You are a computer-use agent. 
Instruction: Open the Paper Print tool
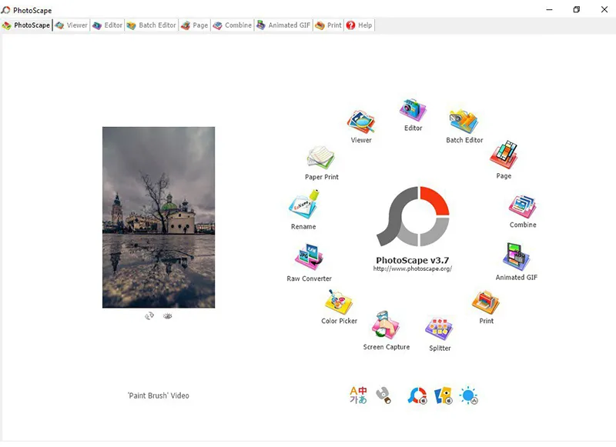[x=318, y=158]
